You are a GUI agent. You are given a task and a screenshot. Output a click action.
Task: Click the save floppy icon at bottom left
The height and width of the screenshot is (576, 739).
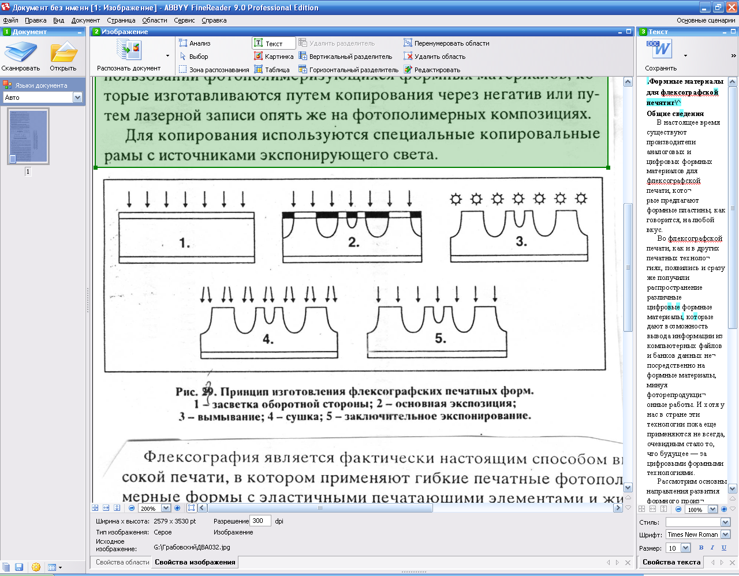tap(19, 567)
